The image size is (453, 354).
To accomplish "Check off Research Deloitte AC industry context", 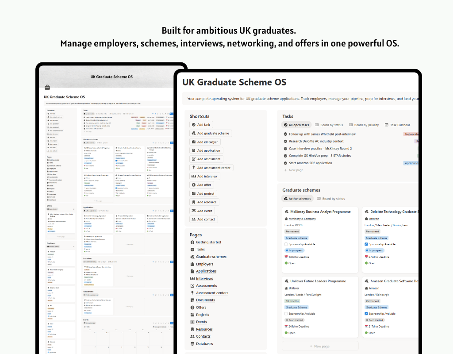I will 285,141.
